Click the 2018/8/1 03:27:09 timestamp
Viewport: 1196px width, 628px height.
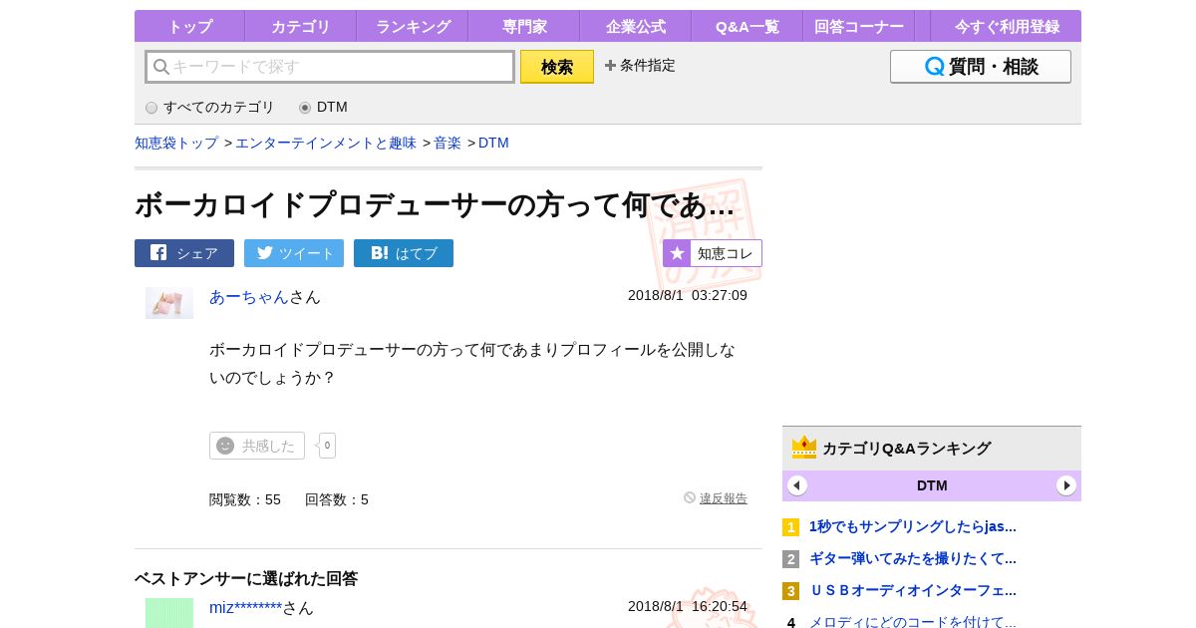688,295
